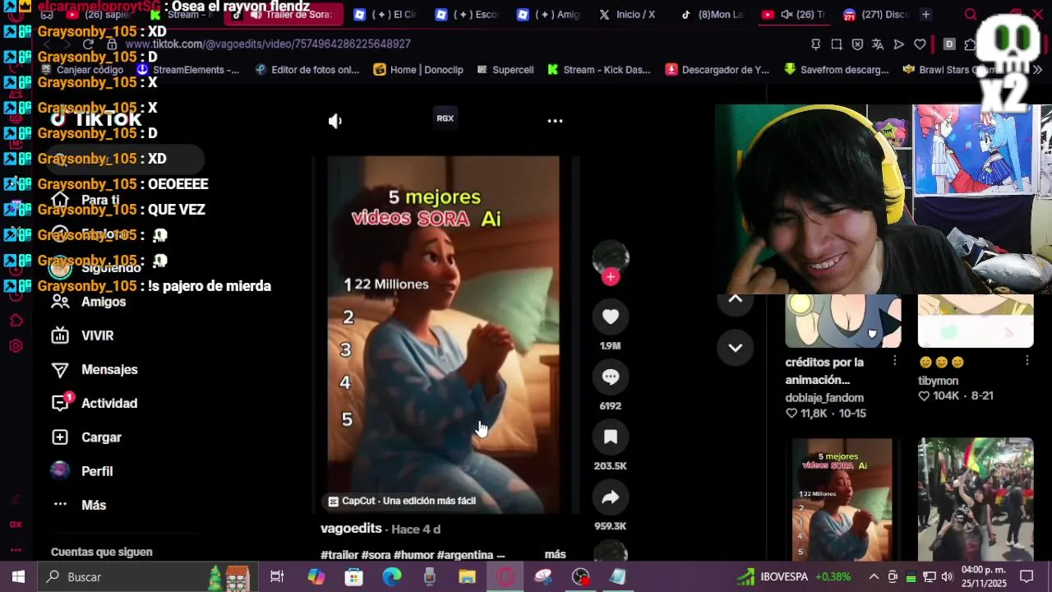Click the GX icon in browser sidebar
The height and width of the screenshot is (592, 1052).
pos(16,524)
